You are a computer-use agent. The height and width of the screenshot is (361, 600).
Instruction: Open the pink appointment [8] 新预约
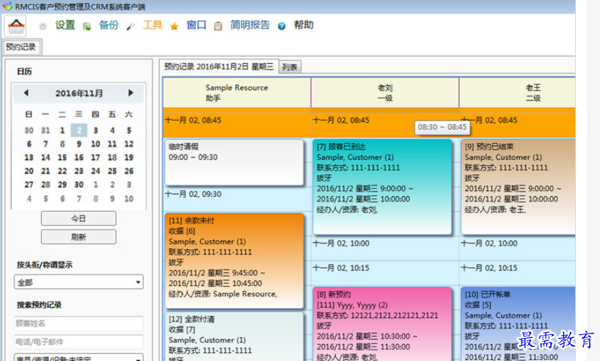click(383, 321)
